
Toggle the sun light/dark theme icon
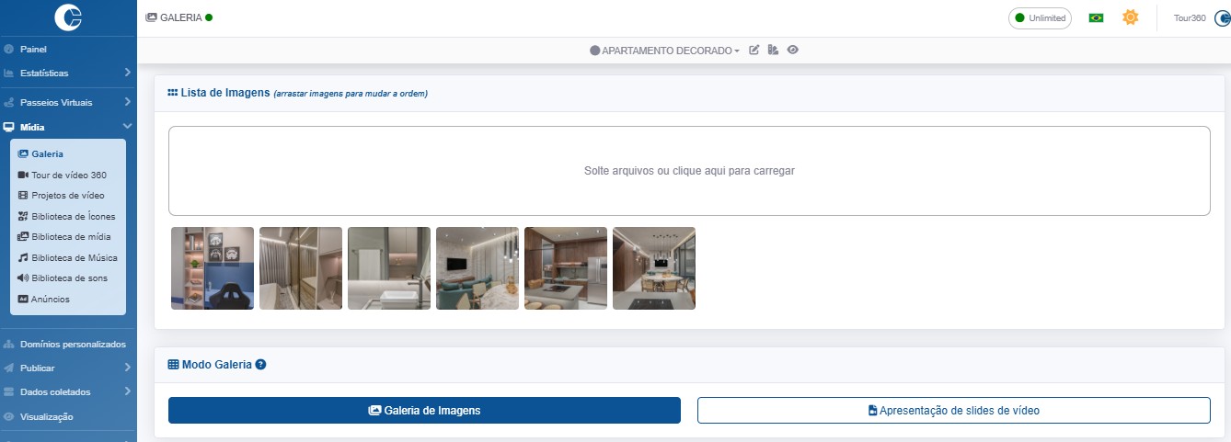tap(1130, 17)
